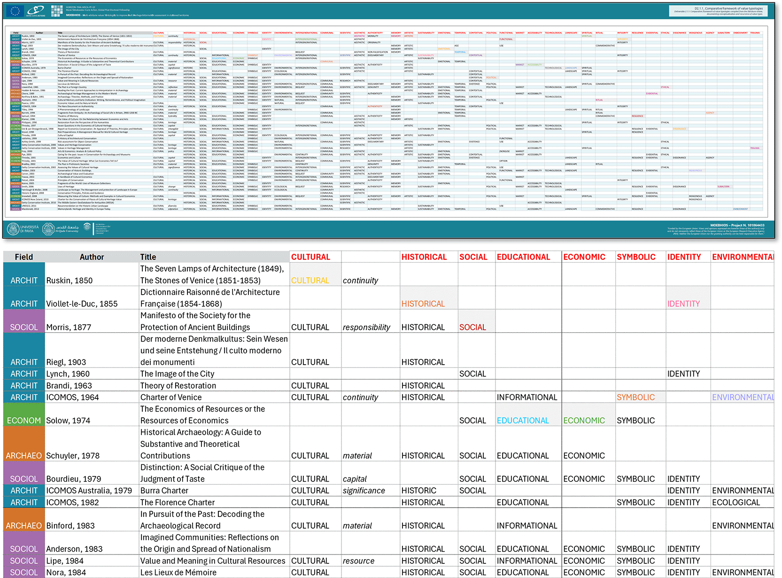Viewport: 782px width, 578px height.
Task: Click the Università di Pavia seal logo
Action: (x=13, y=229)
